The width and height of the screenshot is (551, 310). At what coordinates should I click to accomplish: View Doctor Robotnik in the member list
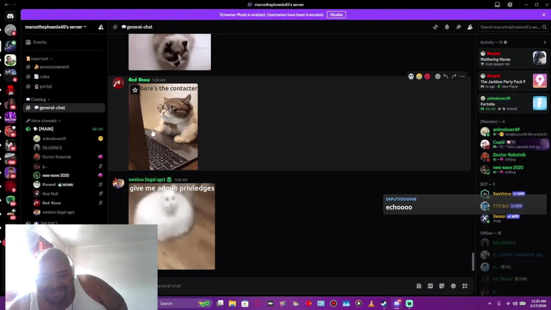pyautogui.click(x=513, y=157)
